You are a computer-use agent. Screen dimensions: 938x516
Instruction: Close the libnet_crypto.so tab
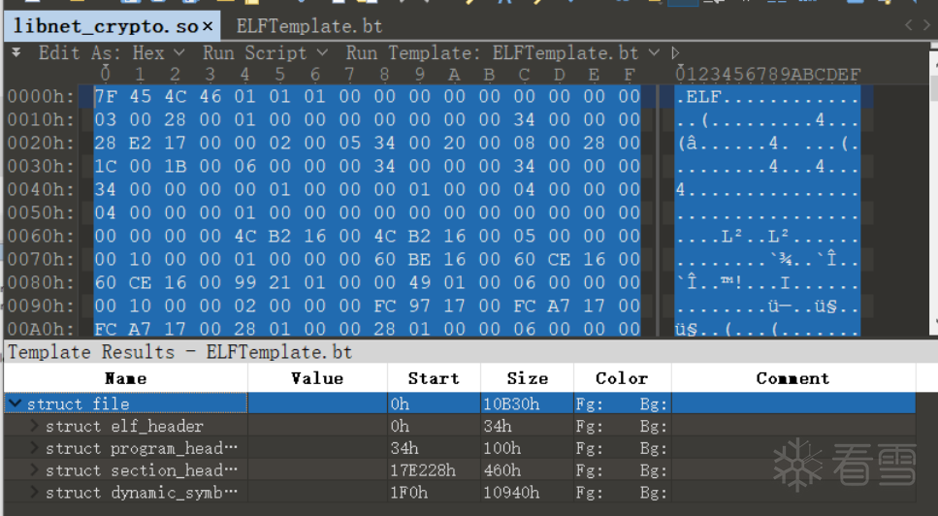[x=208, y=26]
